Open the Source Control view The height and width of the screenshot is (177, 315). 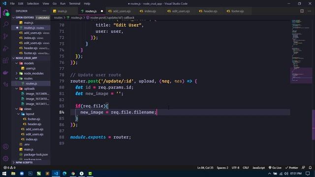pos(5,36)
